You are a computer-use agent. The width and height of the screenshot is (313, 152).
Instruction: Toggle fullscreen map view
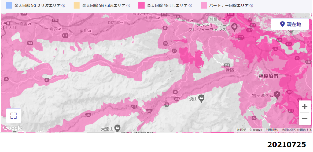pos(13,116)
